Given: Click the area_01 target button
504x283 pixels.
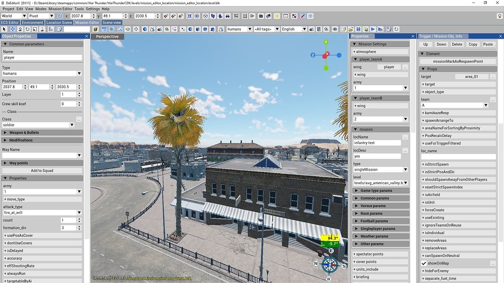Looking at the screenshot, I should click(x=472, y=77).
